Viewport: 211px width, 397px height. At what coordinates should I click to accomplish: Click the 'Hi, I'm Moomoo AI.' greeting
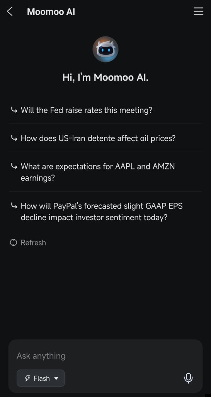(105, 78)
